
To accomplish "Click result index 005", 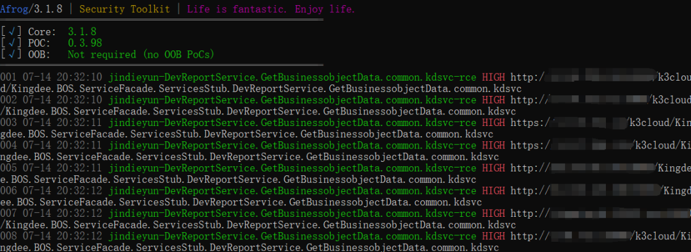I will coord(8,168).
